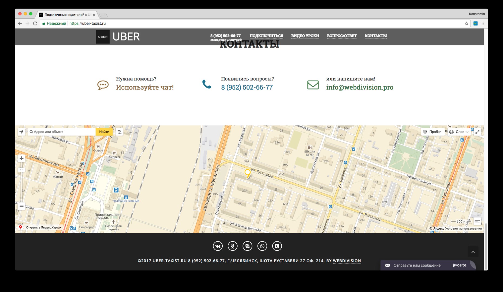Click the VK social network icon

tap(218, 246)
